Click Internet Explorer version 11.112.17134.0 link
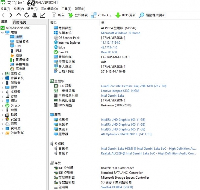The image size is (200, 190). pyautogui.click(x=111, y=42)
